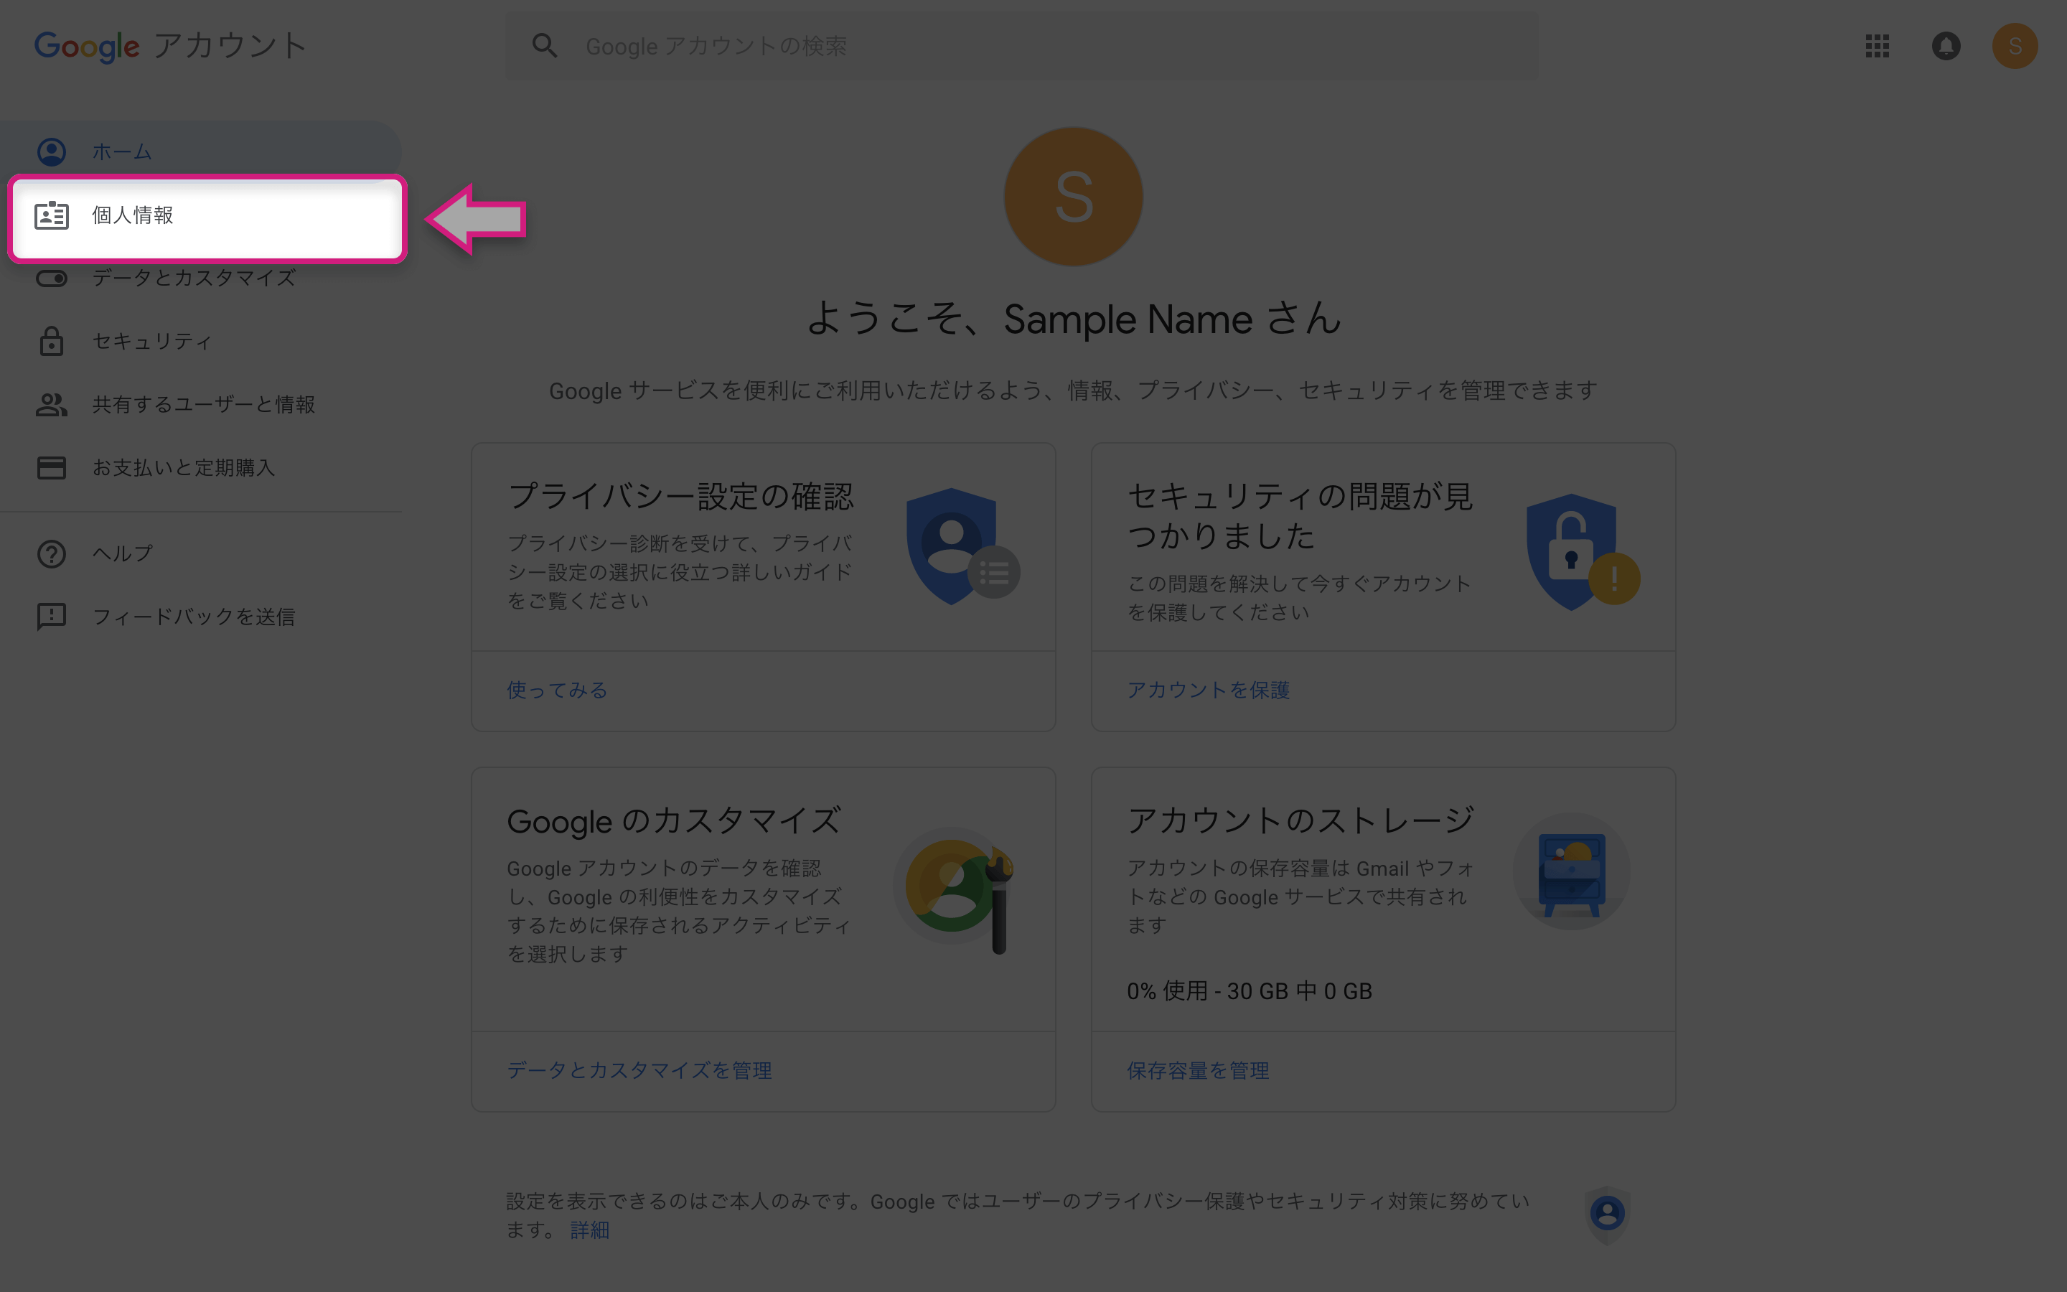The width and height of the screenshot is (2067, 1292).
Task: Click データとカスタマイズを管理 link
Action: coord(639,1071)
